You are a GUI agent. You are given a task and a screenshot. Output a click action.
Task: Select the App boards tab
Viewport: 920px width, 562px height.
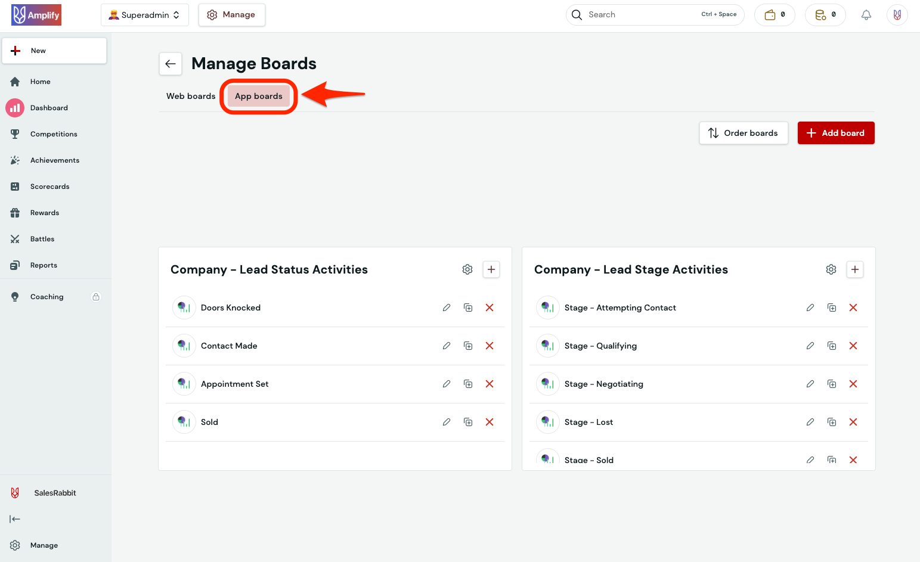click(x=258, y=96)
